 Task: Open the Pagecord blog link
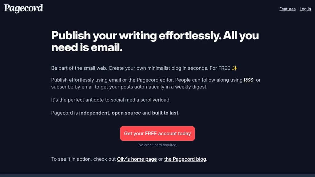pos(185,159)
